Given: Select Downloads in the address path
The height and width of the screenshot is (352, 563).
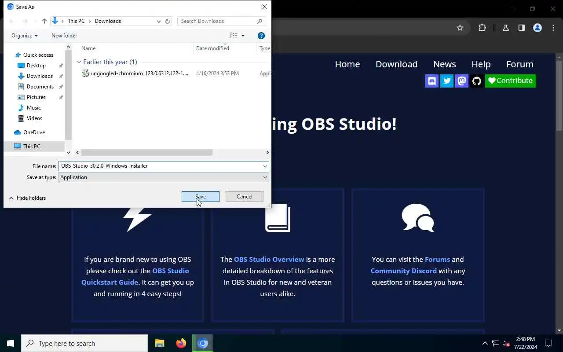Looking at the screenshot, I should pos(108,21).
